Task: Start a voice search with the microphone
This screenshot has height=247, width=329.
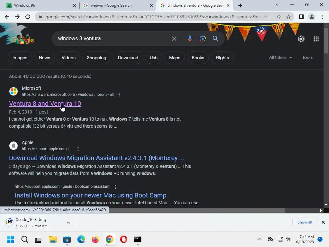Action: 190,39
